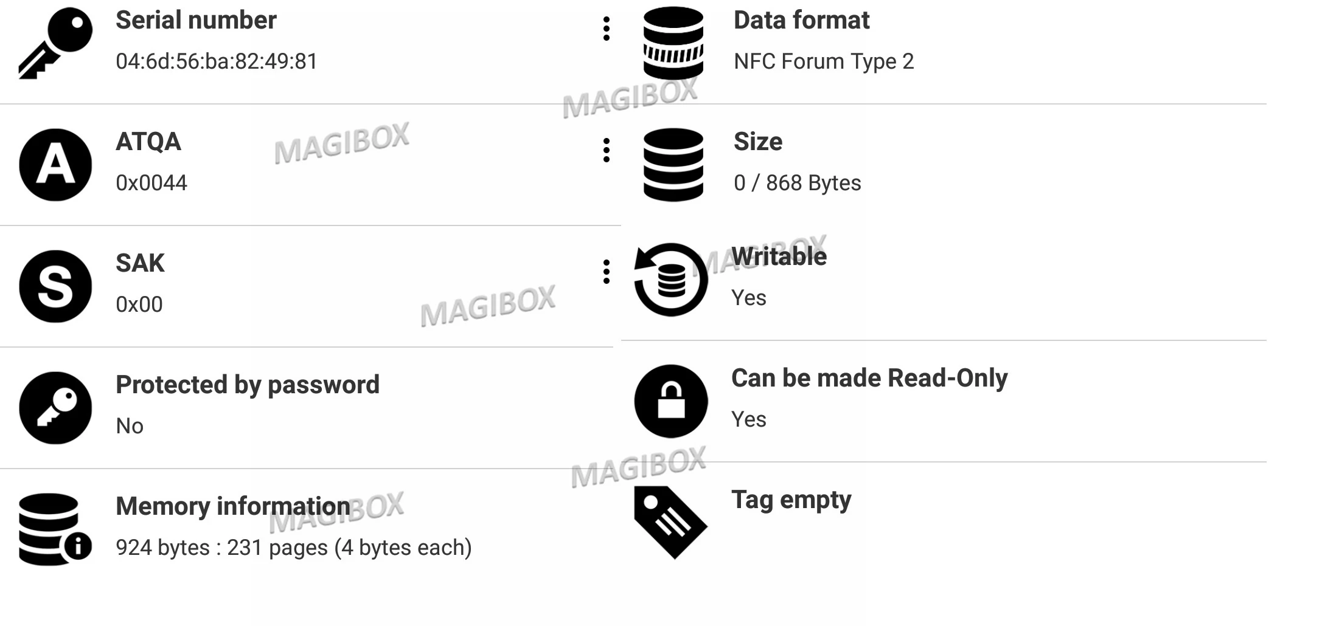The width and height of the screenshot is (1325, 626).
Task: Click the Data format database icon
Action: pos(673,43)
